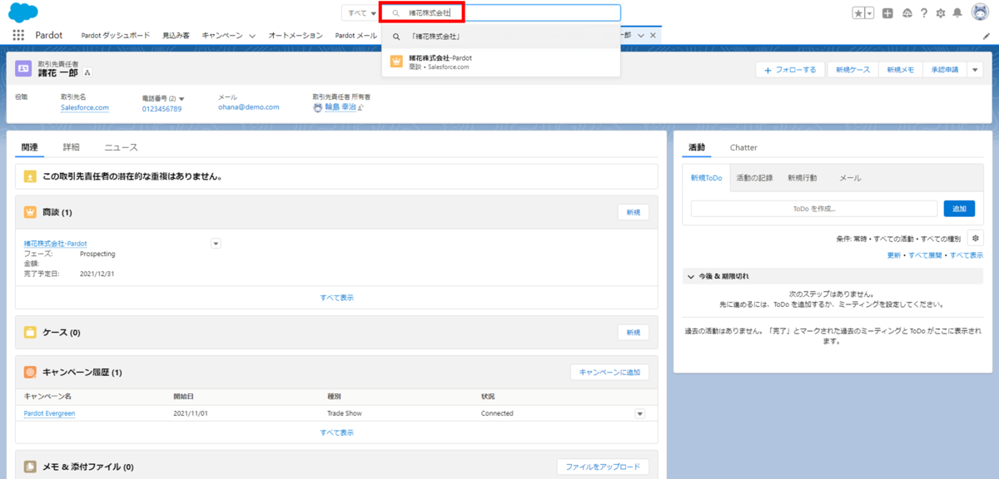
Task: Open favorites list dropdown beside star
Action: pos(870,13)
